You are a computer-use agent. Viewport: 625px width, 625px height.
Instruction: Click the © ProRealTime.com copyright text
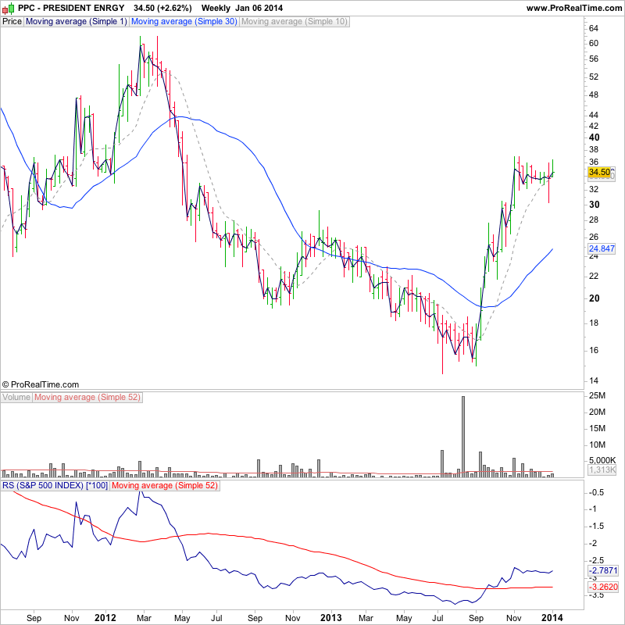(41, 384)
